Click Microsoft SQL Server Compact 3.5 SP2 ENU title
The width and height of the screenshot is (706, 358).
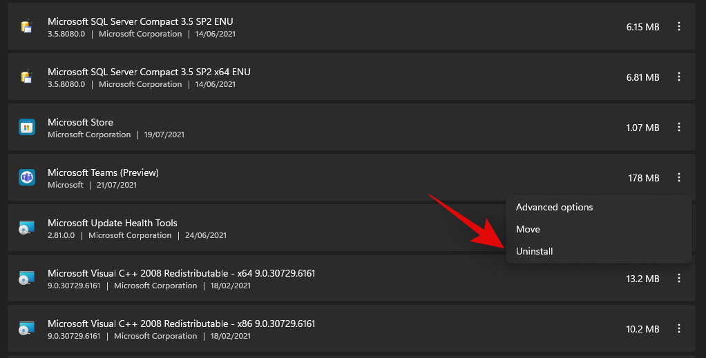(140, 21)
